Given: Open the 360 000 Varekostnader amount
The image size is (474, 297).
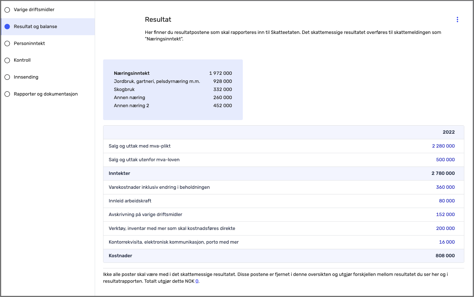Looking at the screenshot, I should point(445,187).
